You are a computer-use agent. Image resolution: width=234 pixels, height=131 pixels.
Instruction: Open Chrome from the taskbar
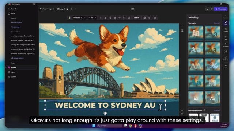pyautogui.click(x=130, y=126)
